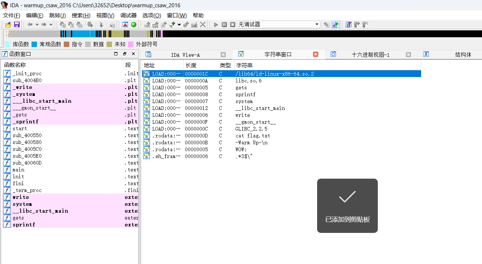The width and height of the screenshot is (482, 264).
Task: Click the delete watch X icon
Action: tap(365, 25)
